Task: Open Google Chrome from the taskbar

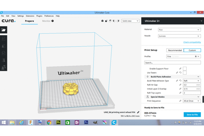Action: pos(49,122)
